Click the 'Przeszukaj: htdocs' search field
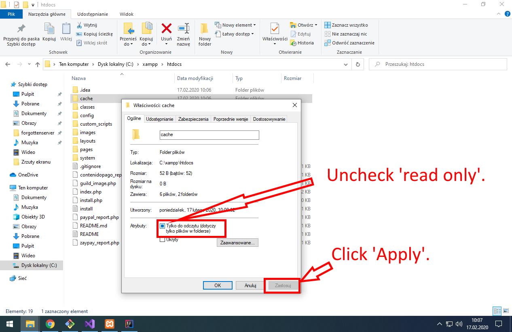This screenshot has height=332, width=512. 438,64
